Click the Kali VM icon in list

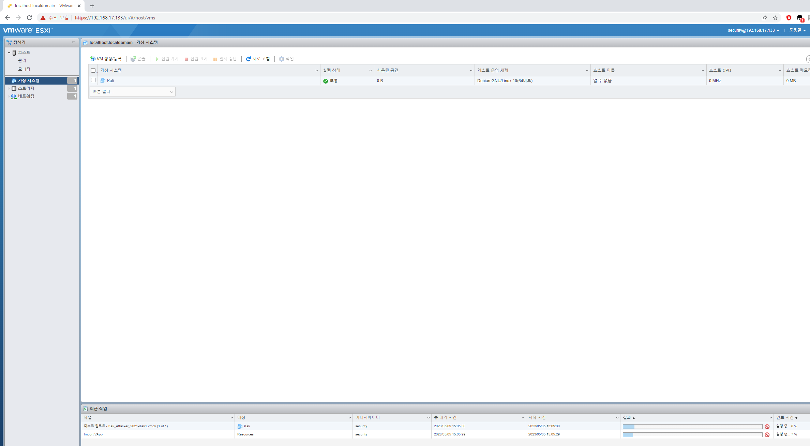(103, 81)
